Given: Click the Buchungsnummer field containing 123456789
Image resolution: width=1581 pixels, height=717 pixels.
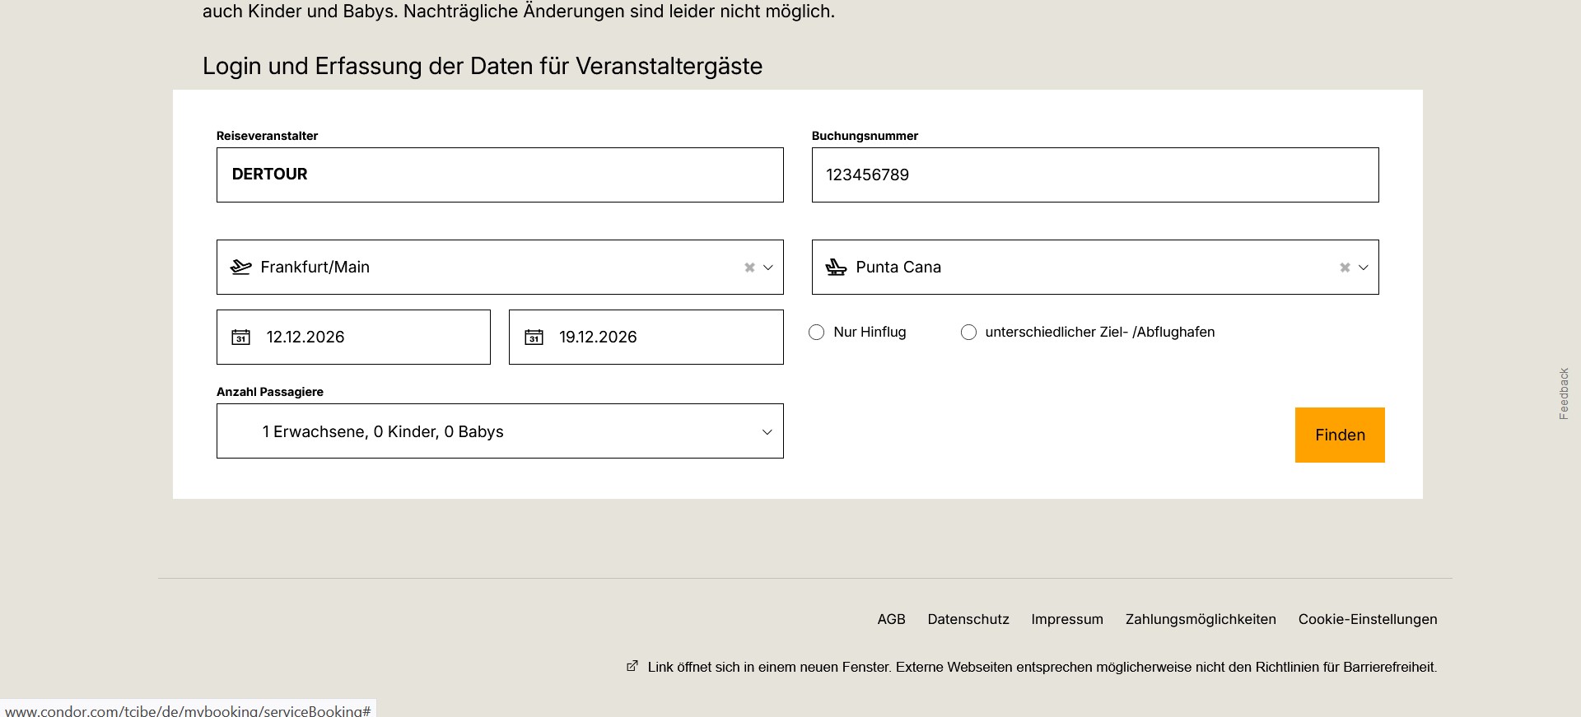Looking at the screenshot, I should pos(1094,175).
